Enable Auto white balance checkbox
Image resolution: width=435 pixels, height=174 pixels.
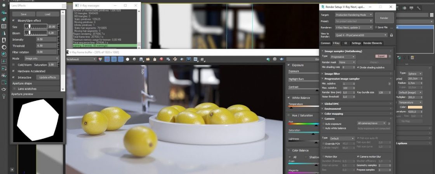[x=324, y=128]
